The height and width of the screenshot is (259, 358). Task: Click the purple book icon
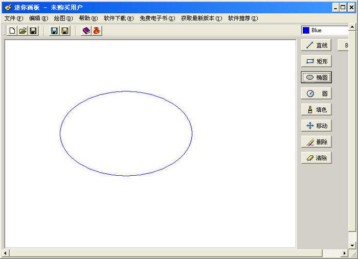86,31
